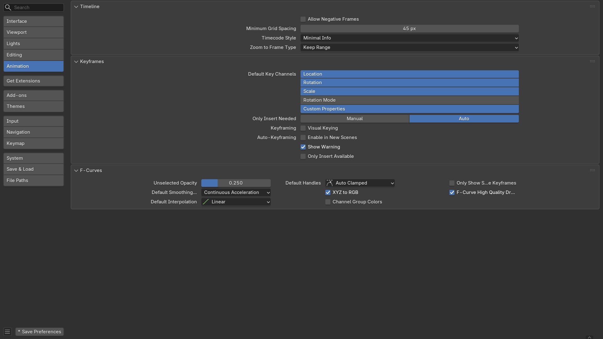Uncheck F-Curve High Quality Drawing
The width and height of the screenshot is (603, 339).
(452, 192)
